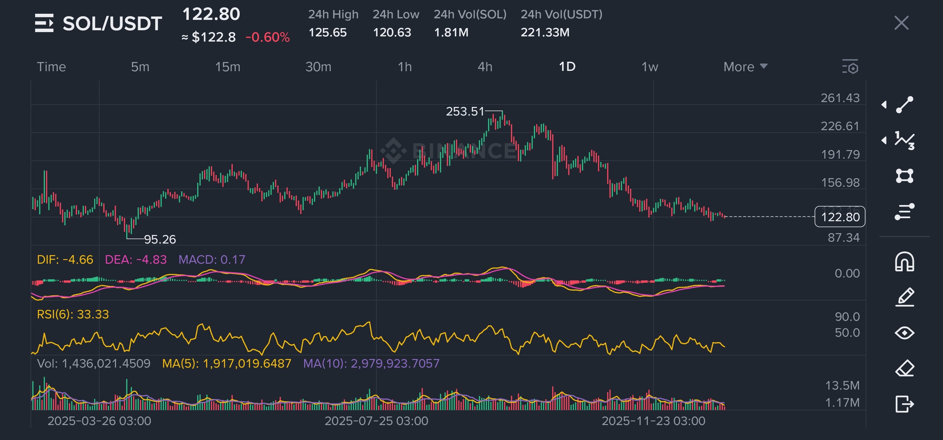Select the 15m interval

(227, 67)
